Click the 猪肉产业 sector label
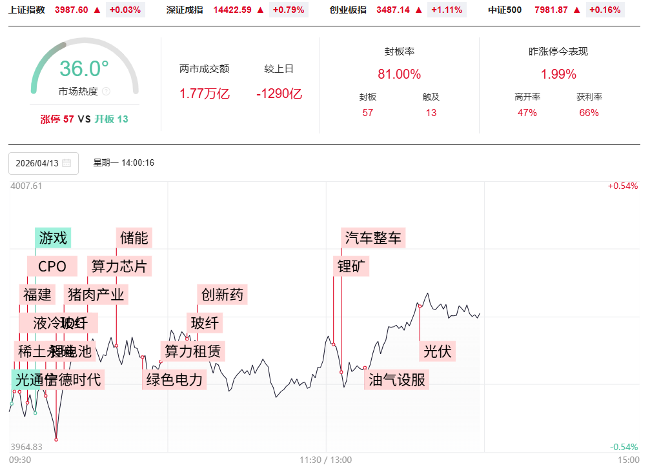The width and height of the screenshot is (650, 472). point(96,295)
